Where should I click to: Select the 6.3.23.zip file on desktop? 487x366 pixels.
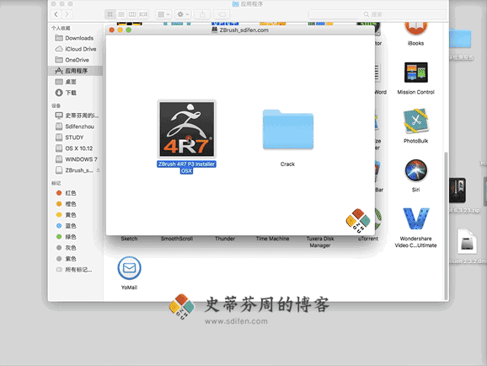(x=458, y=190)
